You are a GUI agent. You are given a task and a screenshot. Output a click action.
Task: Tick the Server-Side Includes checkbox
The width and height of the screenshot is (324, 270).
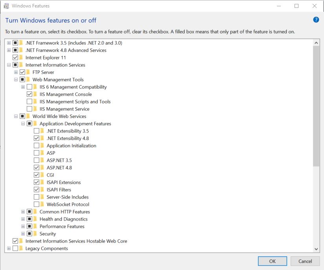37,197
